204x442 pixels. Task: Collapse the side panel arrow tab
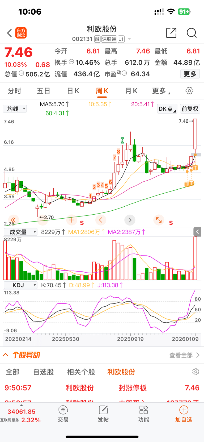pos(197,232)
